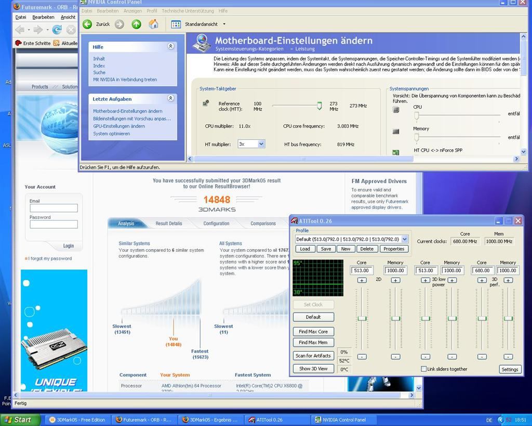Image resolution: width=532 pixels, height=426 pixels.
Task: Click the Find Max Core button
Action: pos(313,331)
